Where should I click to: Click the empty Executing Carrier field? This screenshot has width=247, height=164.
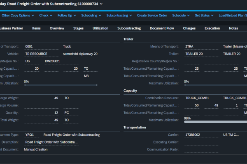tap(202, 142)
